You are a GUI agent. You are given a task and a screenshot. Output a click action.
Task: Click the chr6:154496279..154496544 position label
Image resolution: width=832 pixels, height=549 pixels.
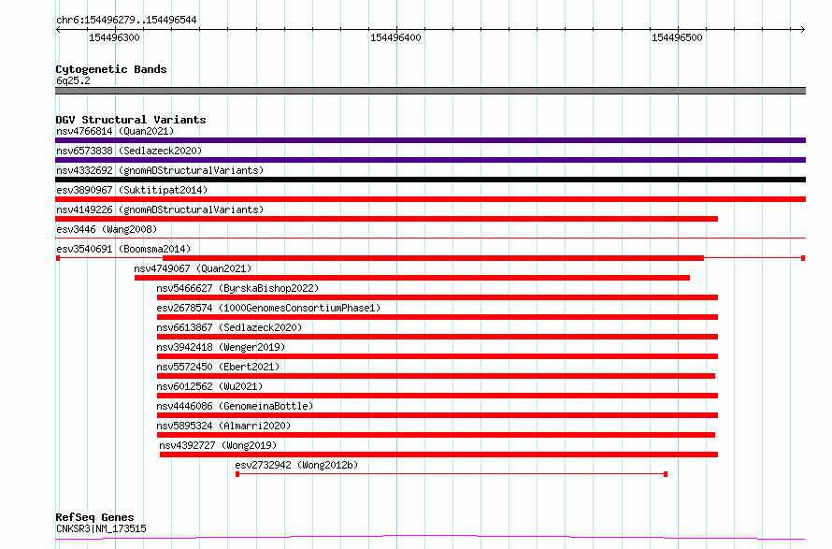126,21
